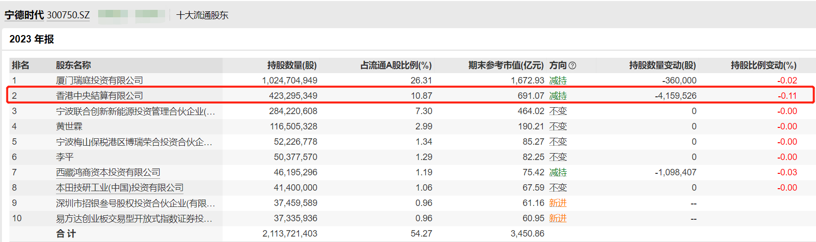
Task: Click the 占流通A股比例(%) column header
Action: 396,65
